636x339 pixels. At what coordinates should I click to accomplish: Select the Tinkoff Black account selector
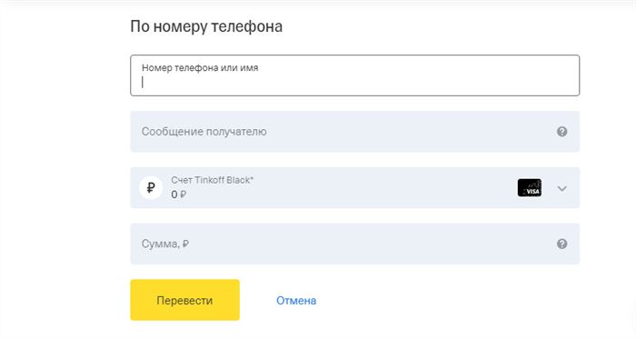pos(354,188)
